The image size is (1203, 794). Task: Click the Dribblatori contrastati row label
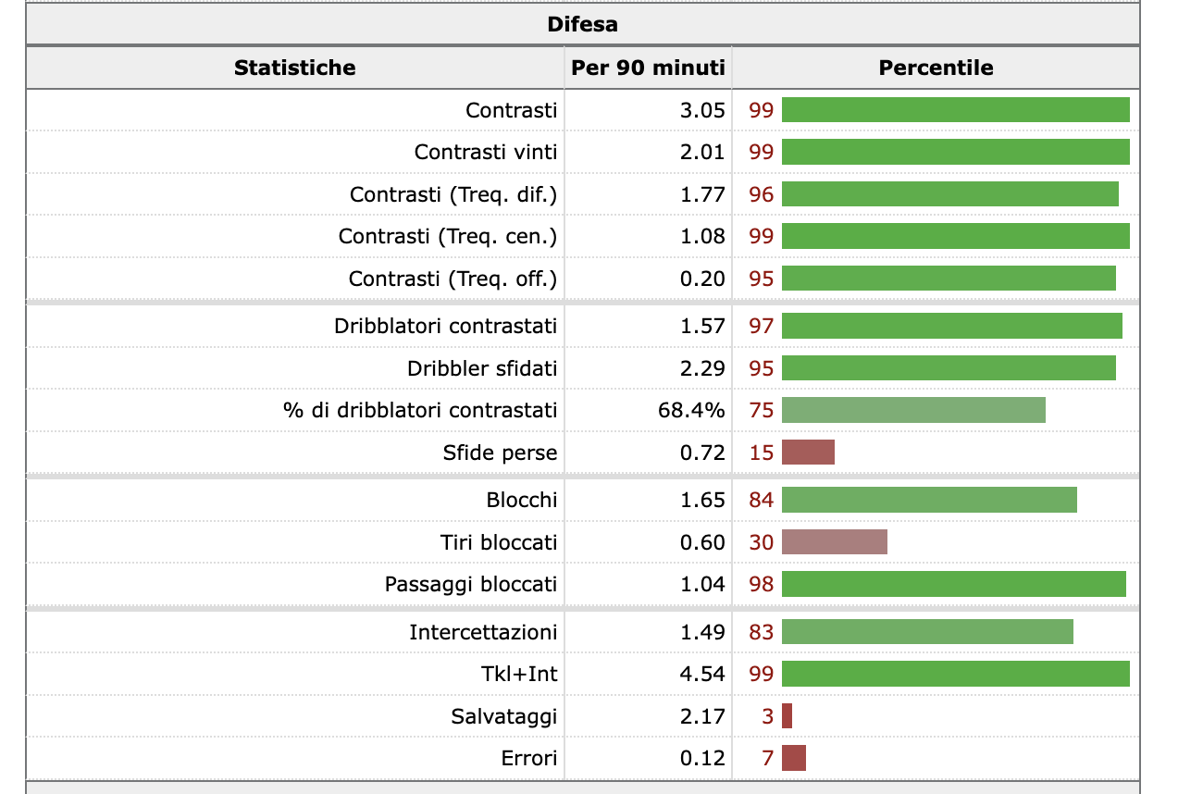pos(445,326)
